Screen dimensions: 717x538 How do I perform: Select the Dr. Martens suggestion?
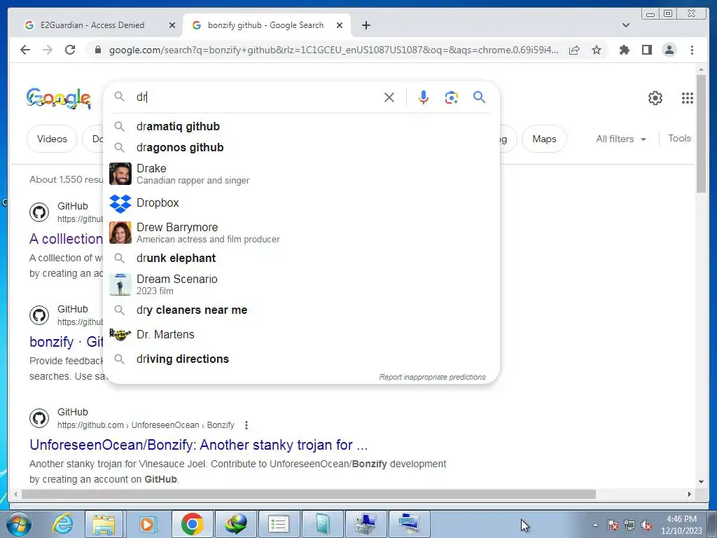point(301,334)
